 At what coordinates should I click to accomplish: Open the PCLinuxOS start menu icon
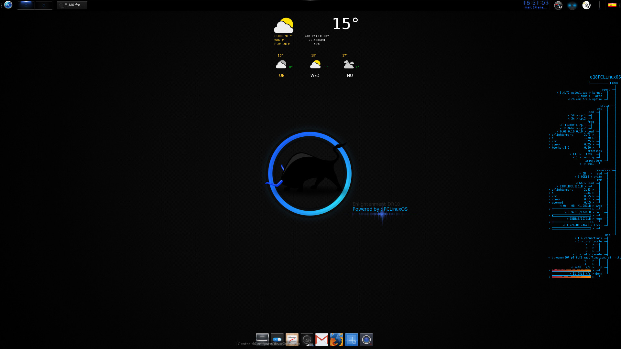(x=8, y=5)
